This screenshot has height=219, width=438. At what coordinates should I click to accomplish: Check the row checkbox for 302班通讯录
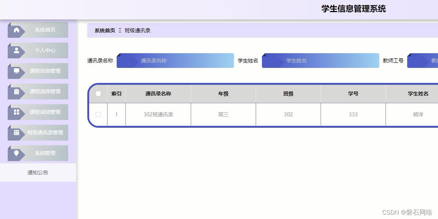[x=98, y=114]
